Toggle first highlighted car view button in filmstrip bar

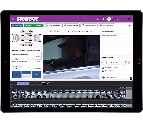pyautogui.click(x=20, y=83)
